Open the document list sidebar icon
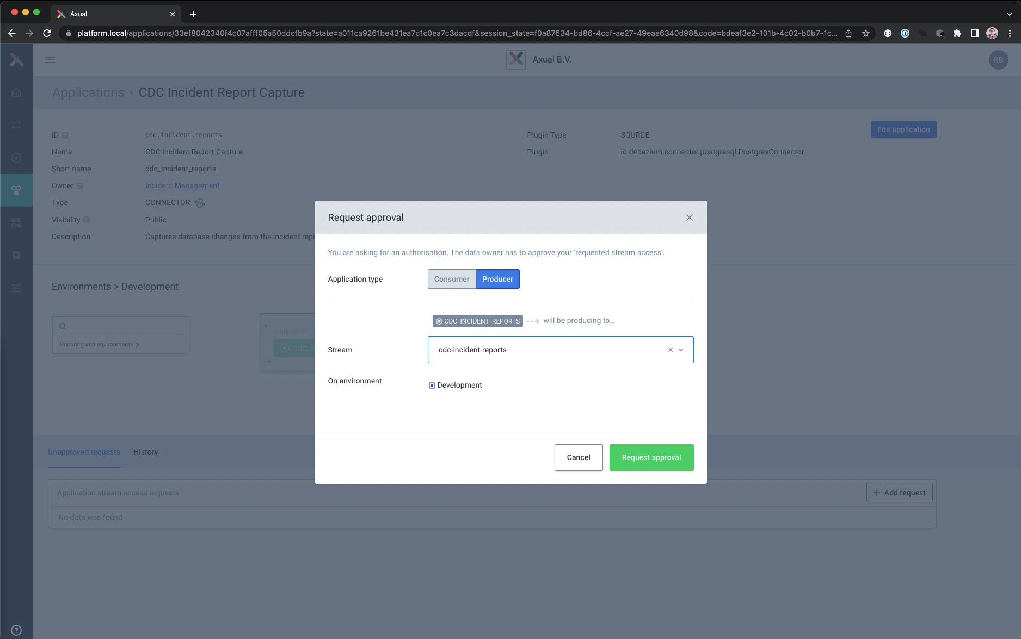The width and height of the screenshot is (1021, 639). tap(16, 256)
